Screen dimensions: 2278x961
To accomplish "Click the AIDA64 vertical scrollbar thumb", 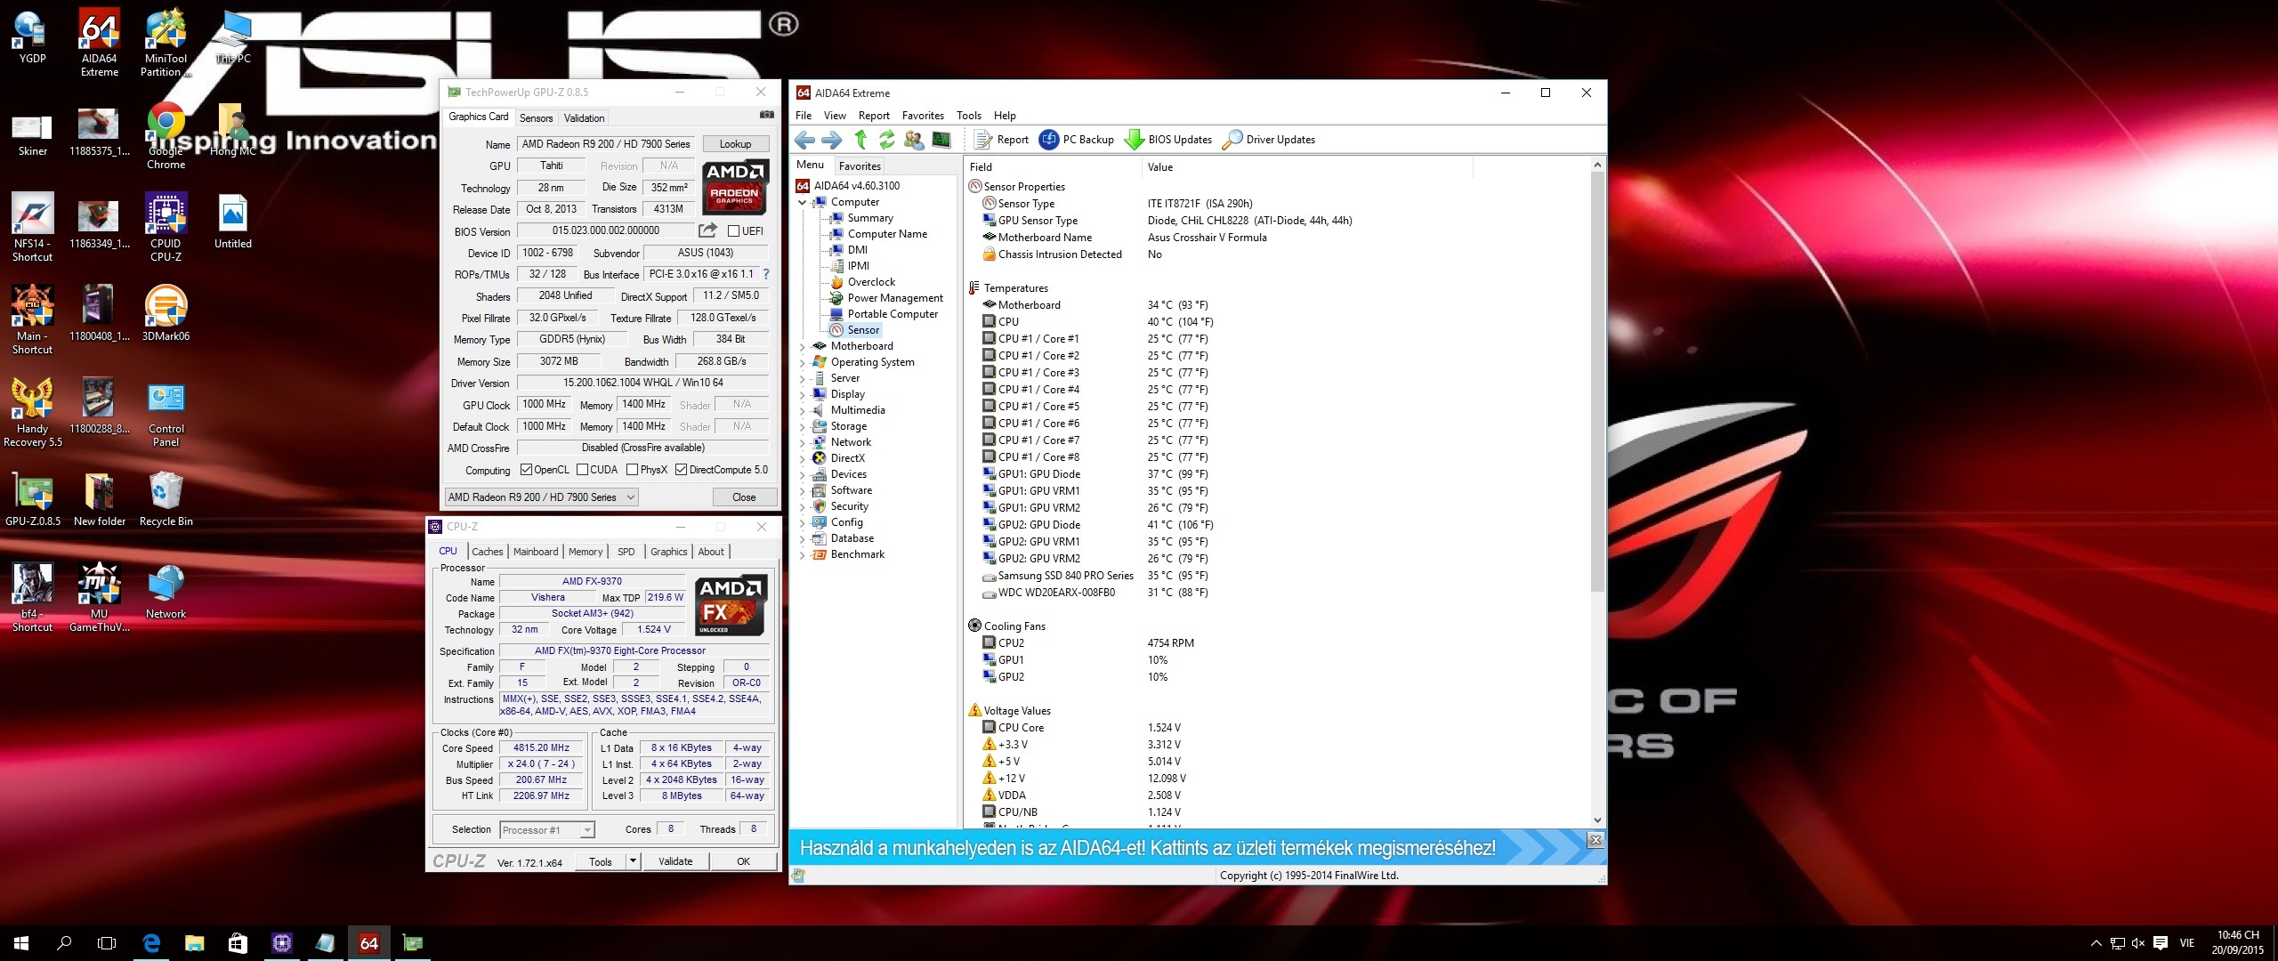I will [x=1597, y=383].
